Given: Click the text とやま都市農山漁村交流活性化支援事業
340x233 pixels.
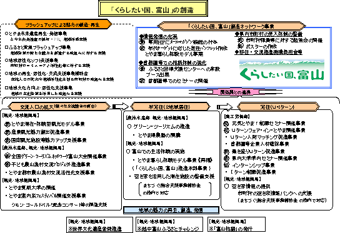Looking at the screenshot, I should coord(52,172).
